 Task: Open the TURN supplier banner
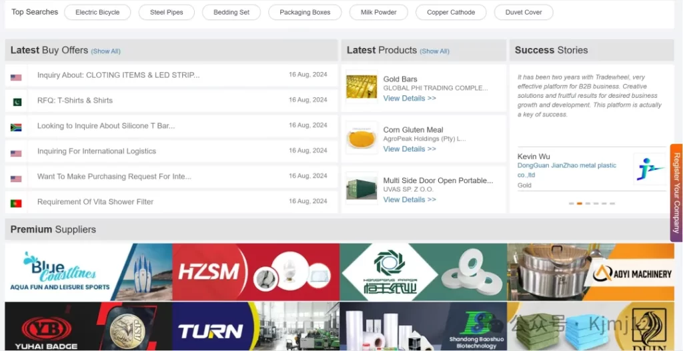coord(255,326)
